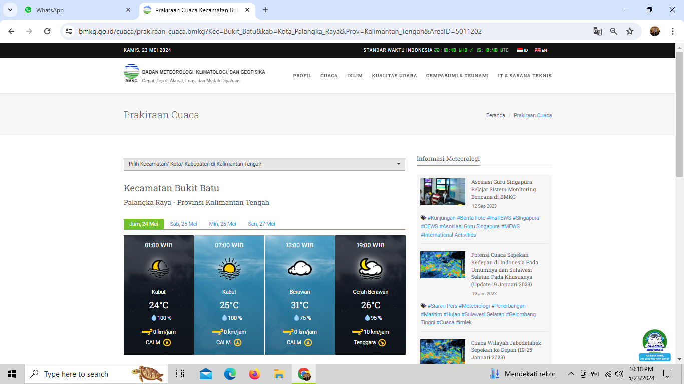Open the notification center icon
The image size is (684, 384).
(x=667, y=374)
